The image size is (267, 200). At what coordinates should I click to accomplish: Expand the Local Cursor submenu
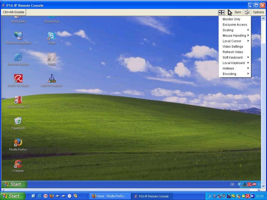point(235,41)
